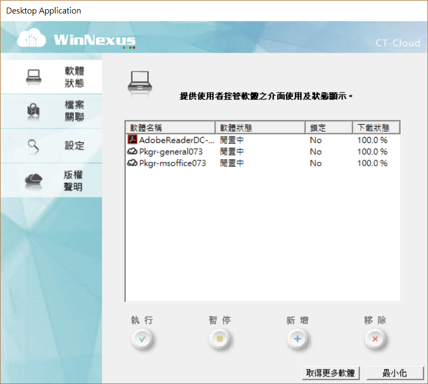Click 100.0 % download status of AdobeReaderDC
428x384 pixels.
pyautogui.click(x=372, y=140)
